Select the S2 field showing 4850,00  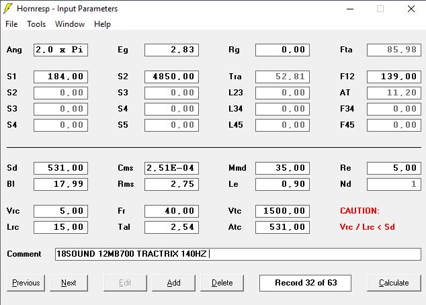pyautogui.click(x=171, y=77)
